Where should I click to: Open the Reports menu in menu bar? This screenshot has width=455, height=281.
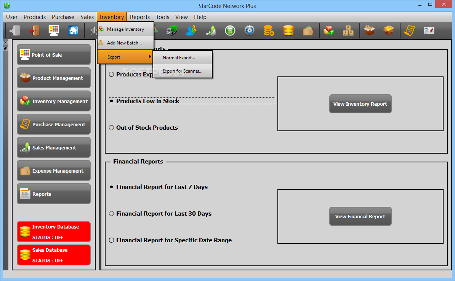click(x=140, y=17)
